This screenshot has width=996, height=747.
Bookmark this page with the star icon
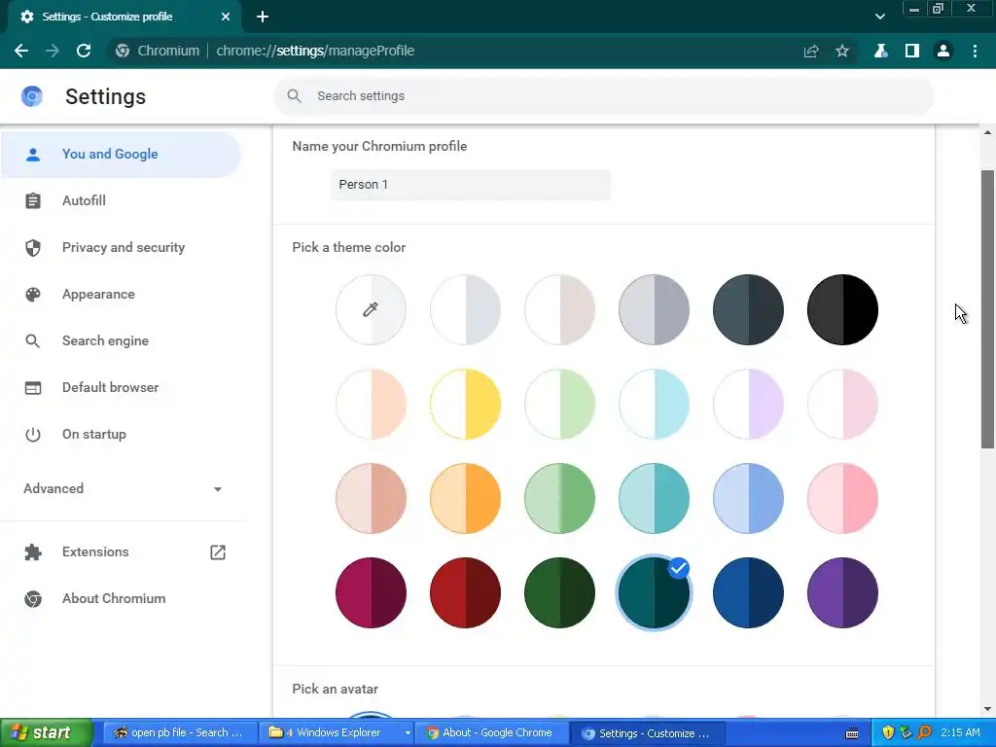842,51
